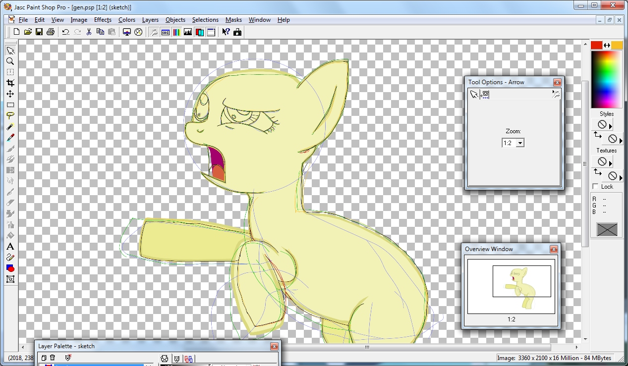Select the Crop tool
Viewport: 628px width, 366px height.
(x=10, y=83)
